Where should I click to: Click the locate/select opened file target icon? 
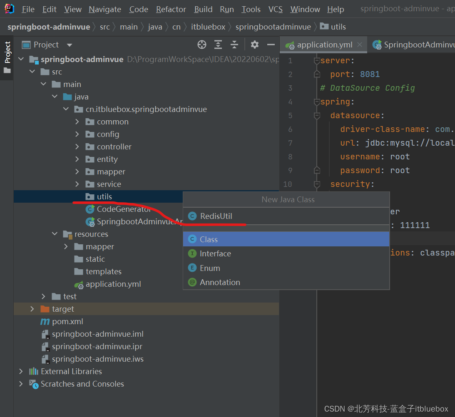(x=201, y=45)
